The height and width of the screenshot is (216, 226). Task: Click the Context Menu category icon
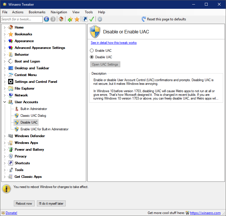click(11, 75)
